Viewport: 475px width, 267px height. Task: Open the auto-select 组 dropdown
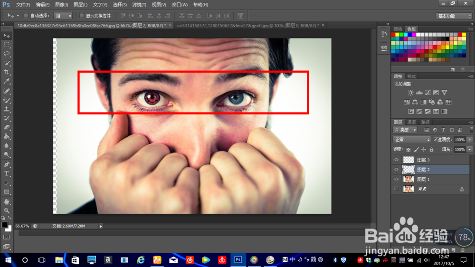(63, 16)
